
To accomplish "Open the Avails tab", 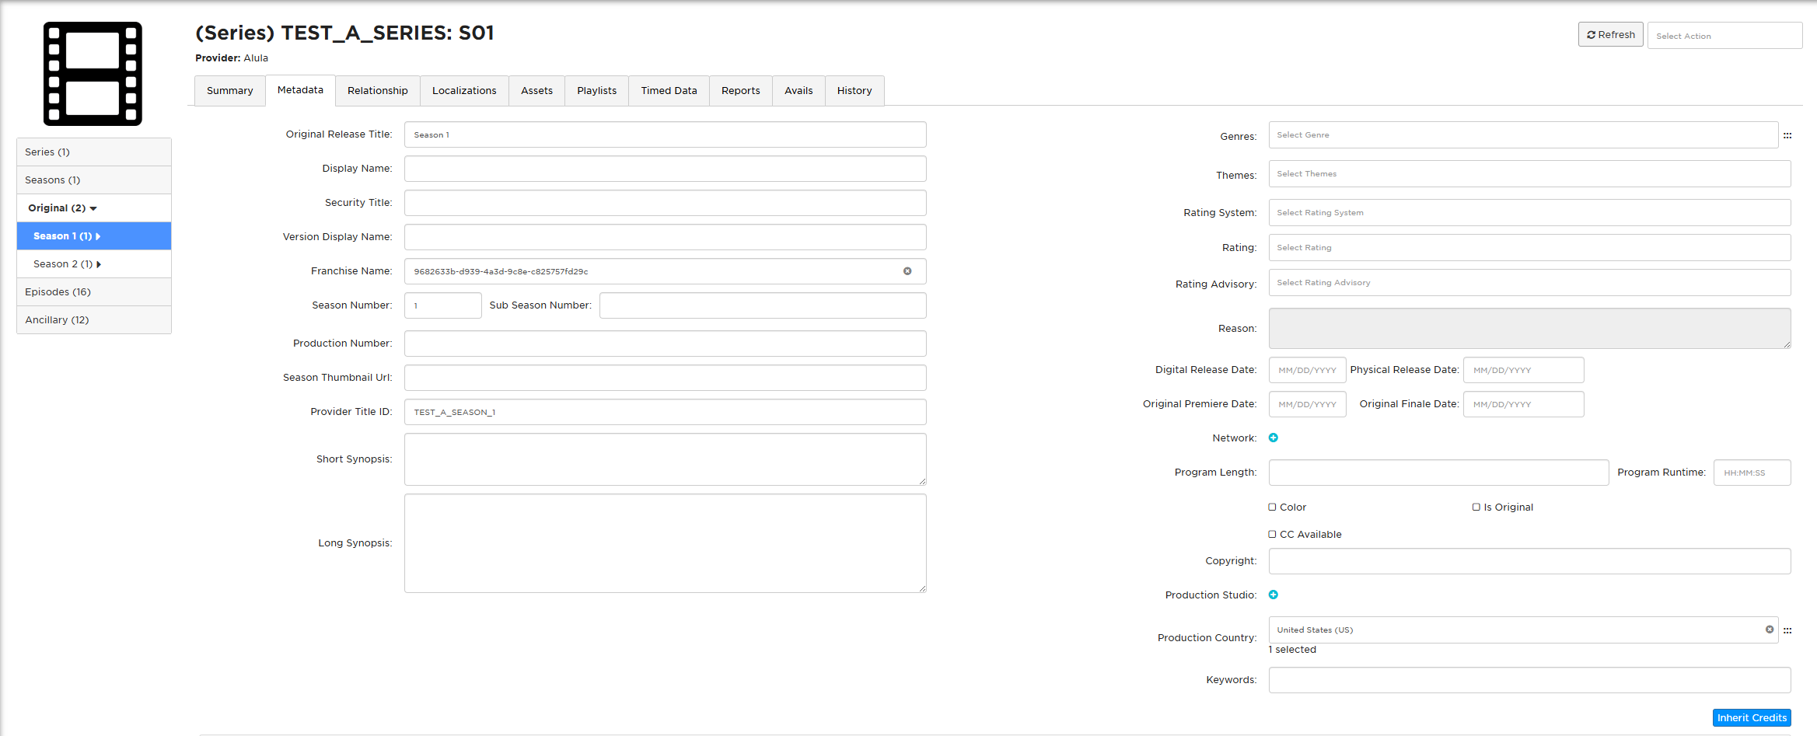I will (798, 91).
